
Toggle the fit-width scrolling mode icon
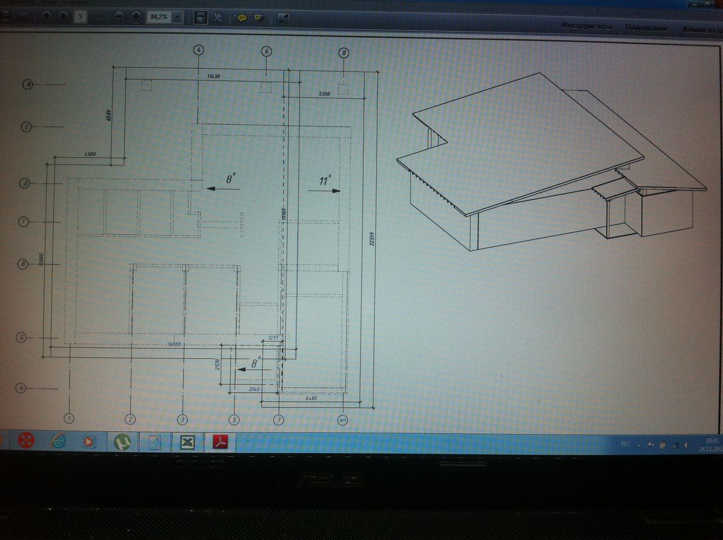click(200, 18)
